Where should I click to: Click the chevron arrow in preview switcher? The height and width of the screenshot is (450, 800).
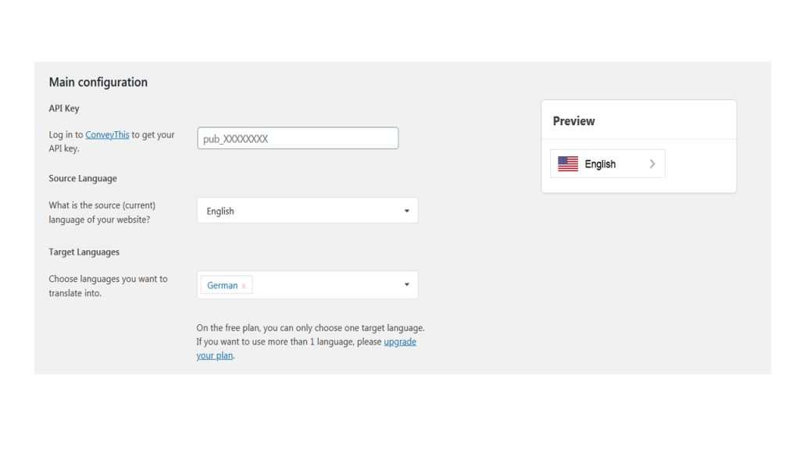click(652, 164)
